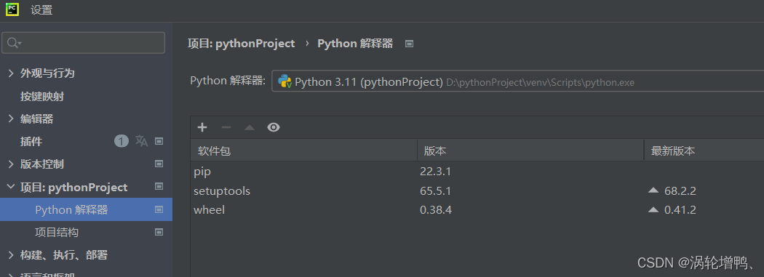Click the upgrade arrow beside 68.2.2
The width and height of the screenshot is (764, 277).
(x=653, y=190)
